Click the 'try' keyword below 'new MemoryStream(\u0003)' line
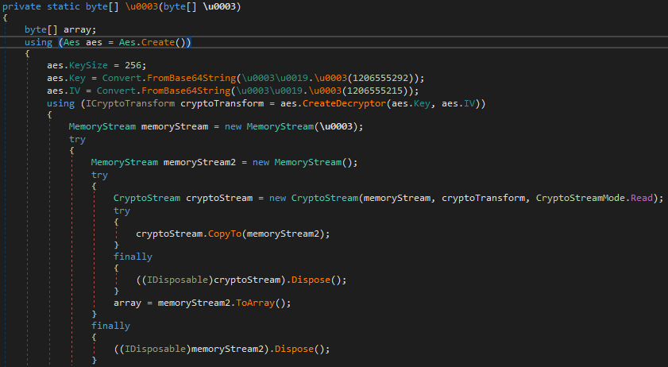Viewport: 668px width, 367px height. pyautogui.click(x=78, y=139)
